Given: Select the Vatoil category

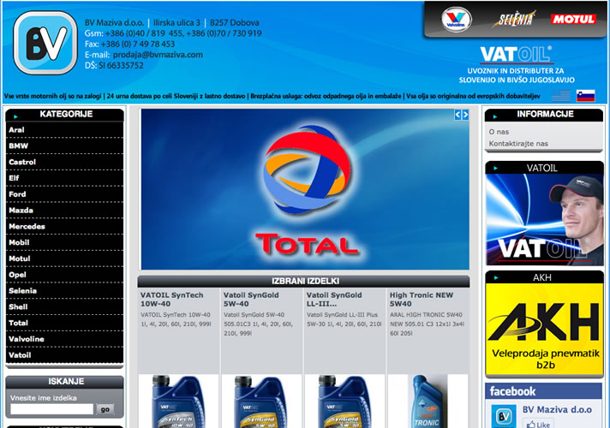Looking at the screenshot, I should [20, 354].
